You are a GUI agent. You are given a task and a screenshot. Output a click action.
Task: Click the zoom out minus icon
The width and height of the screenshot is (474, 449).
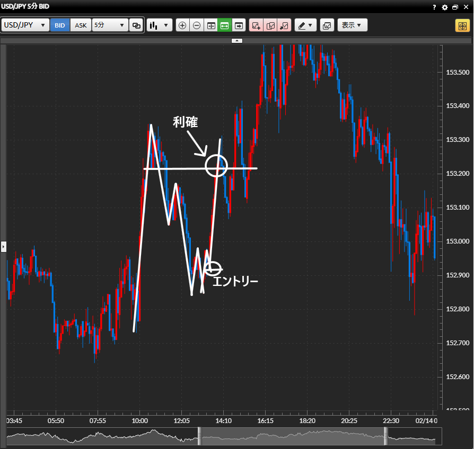pyautogui.click(x=197, y=25)
